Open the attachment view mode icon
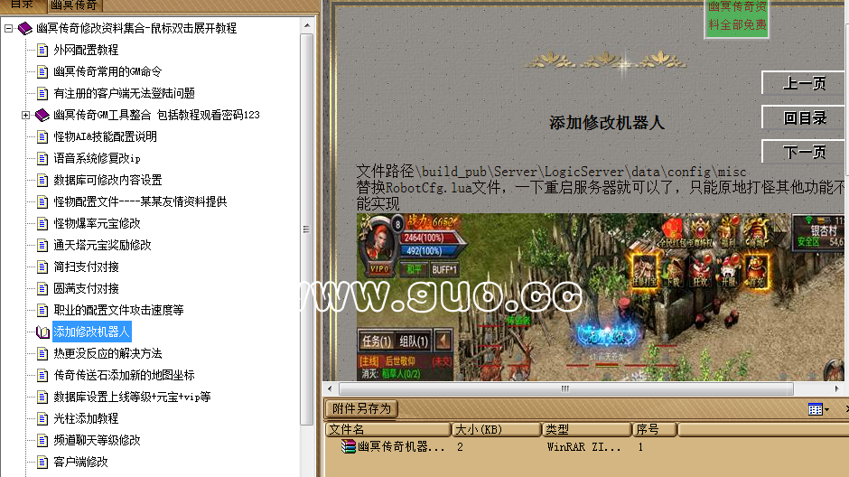 [x=815, y=409]
